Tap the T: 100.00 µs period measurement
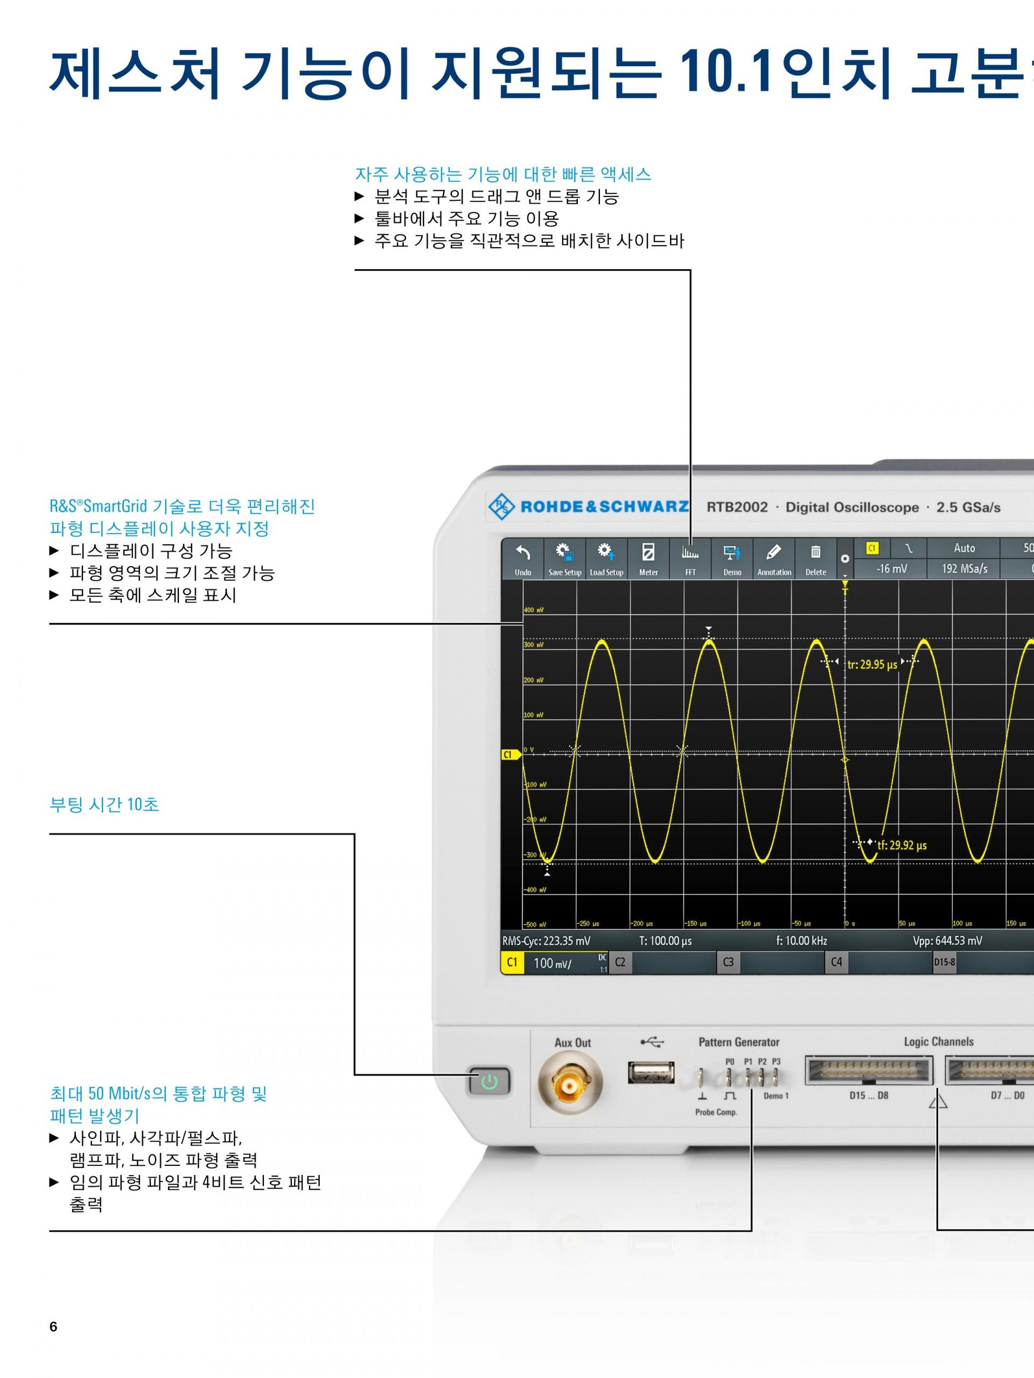Viewport: 1034px width, 1378px height. click(x=665, y=941)
